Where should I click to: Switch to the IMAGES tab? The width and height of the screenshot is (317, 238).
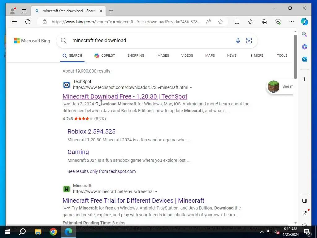tap(163, 56)
